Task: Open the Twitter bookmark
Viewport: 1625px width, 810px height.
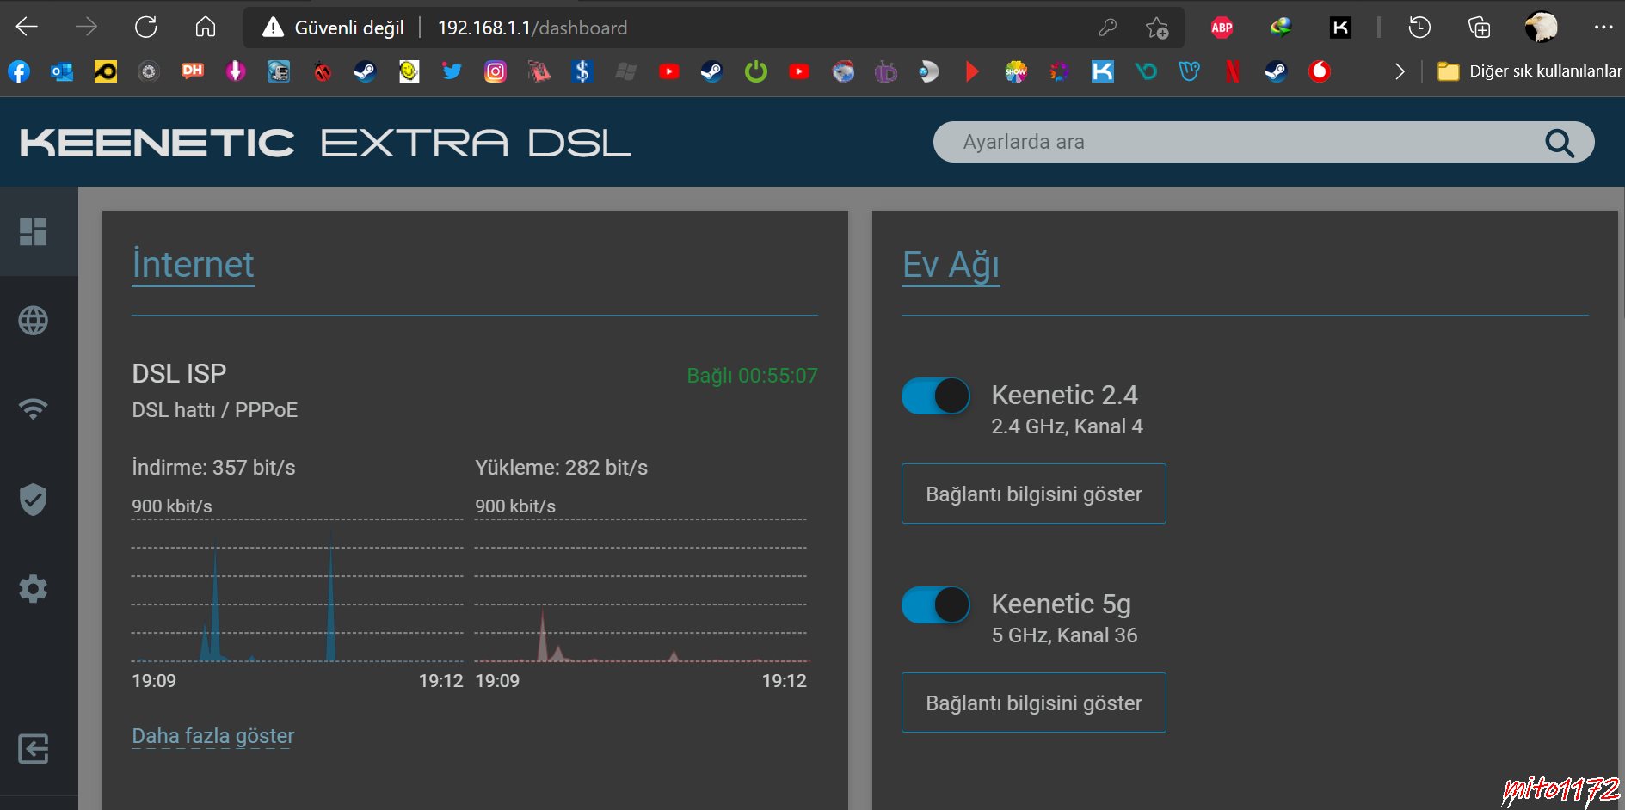Action: (x=452, y=71)
